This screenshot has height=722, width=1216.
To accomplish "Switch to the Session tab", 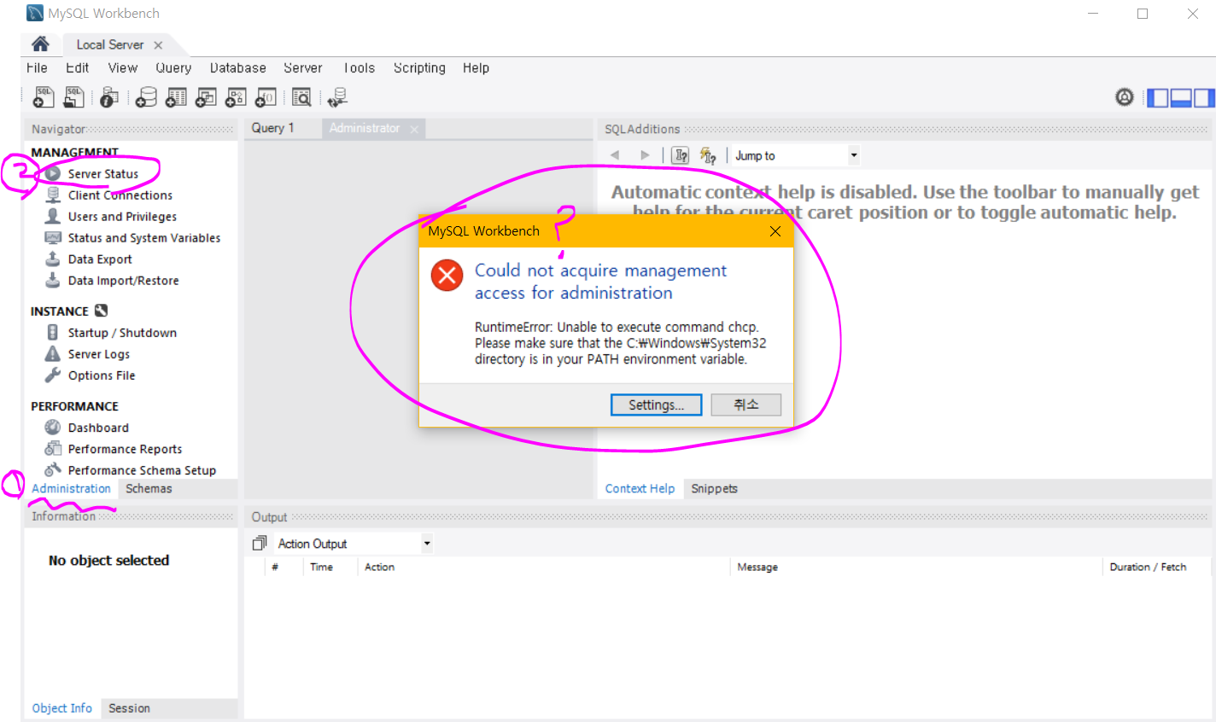I will tap(129, 708).
